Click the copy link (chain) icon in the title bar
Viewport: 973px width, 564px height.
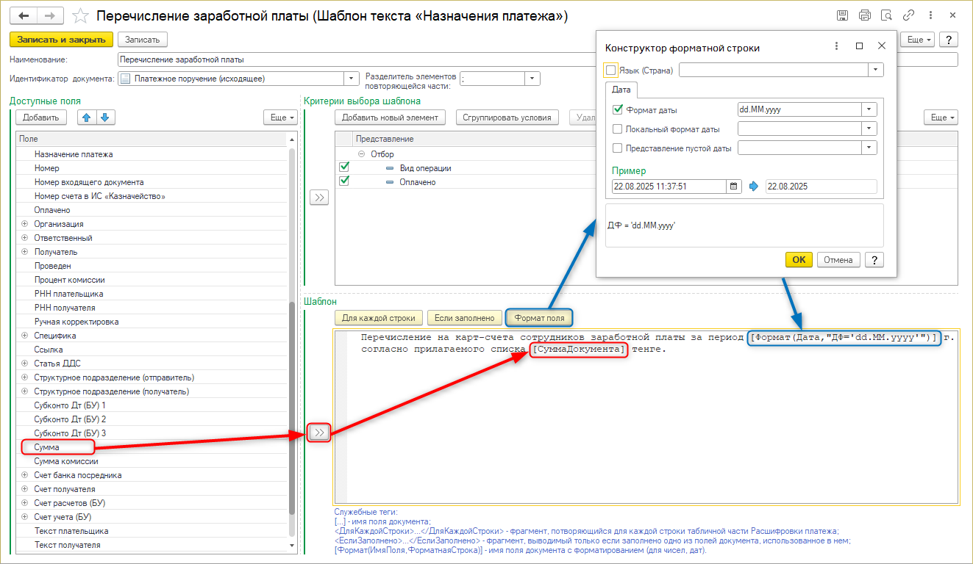pyautogui.click(x=908, y=15)
